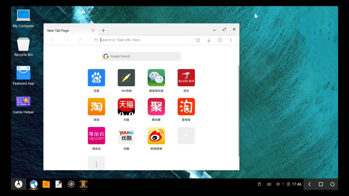Expand the three-dot tile below the shortcuts
The image size is (349, 196).
(x=96, y=164)
